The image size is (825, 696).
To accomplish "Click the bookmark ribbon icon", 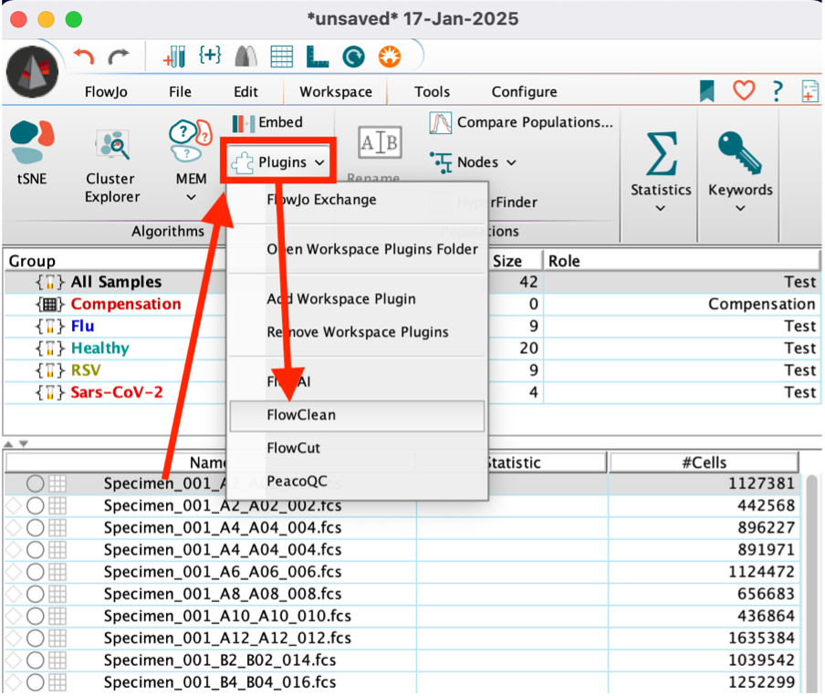I will 706,91.
